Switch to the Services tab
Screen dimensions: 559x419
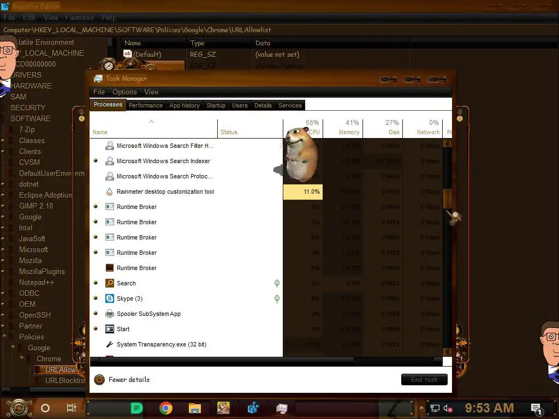(290, 105)
